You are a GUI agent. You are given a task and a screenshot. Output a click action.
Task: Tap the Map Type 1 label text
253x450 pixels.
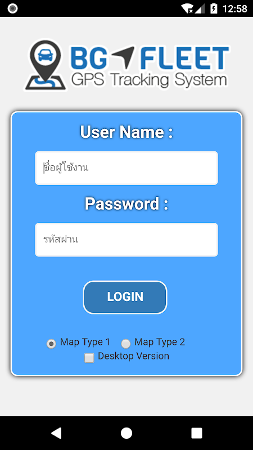[85, 342]
